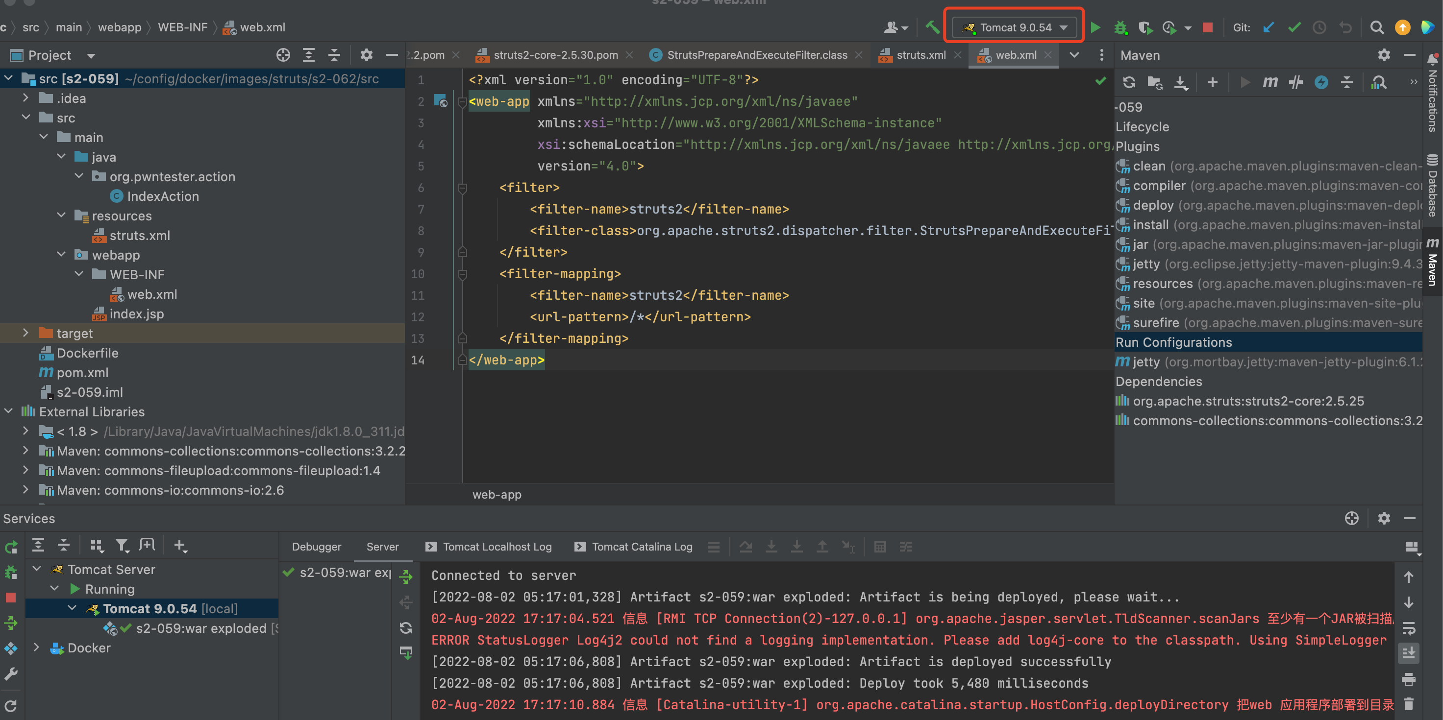Expand the target folder
The height and width of the screenshot is (720, 1443).
(25, 333)
